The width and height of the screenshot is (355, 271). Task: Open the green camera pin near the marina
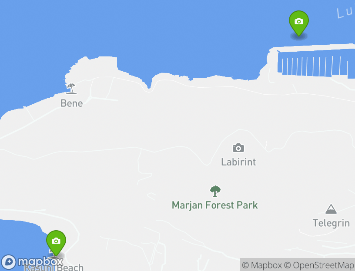coord(298,23)
